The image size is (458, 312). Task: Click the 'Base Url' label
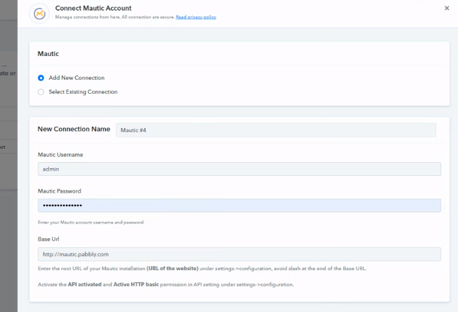point(48,239)
